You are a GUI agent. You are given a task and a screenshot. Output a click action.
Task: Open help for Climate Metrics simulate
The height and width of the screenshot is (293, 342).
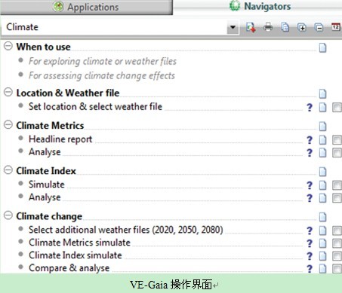point(310,243)
